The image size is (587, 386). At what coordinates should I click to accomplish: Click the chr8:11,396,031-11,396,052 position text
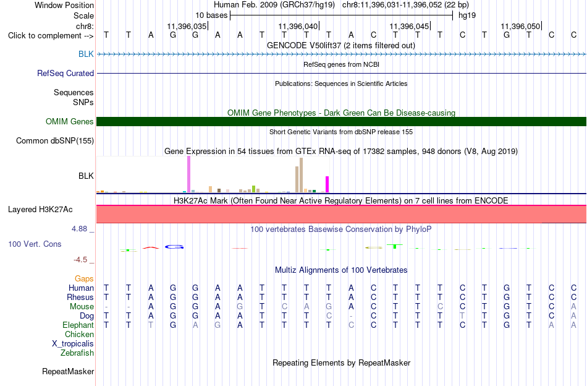[x=405, y=5]
